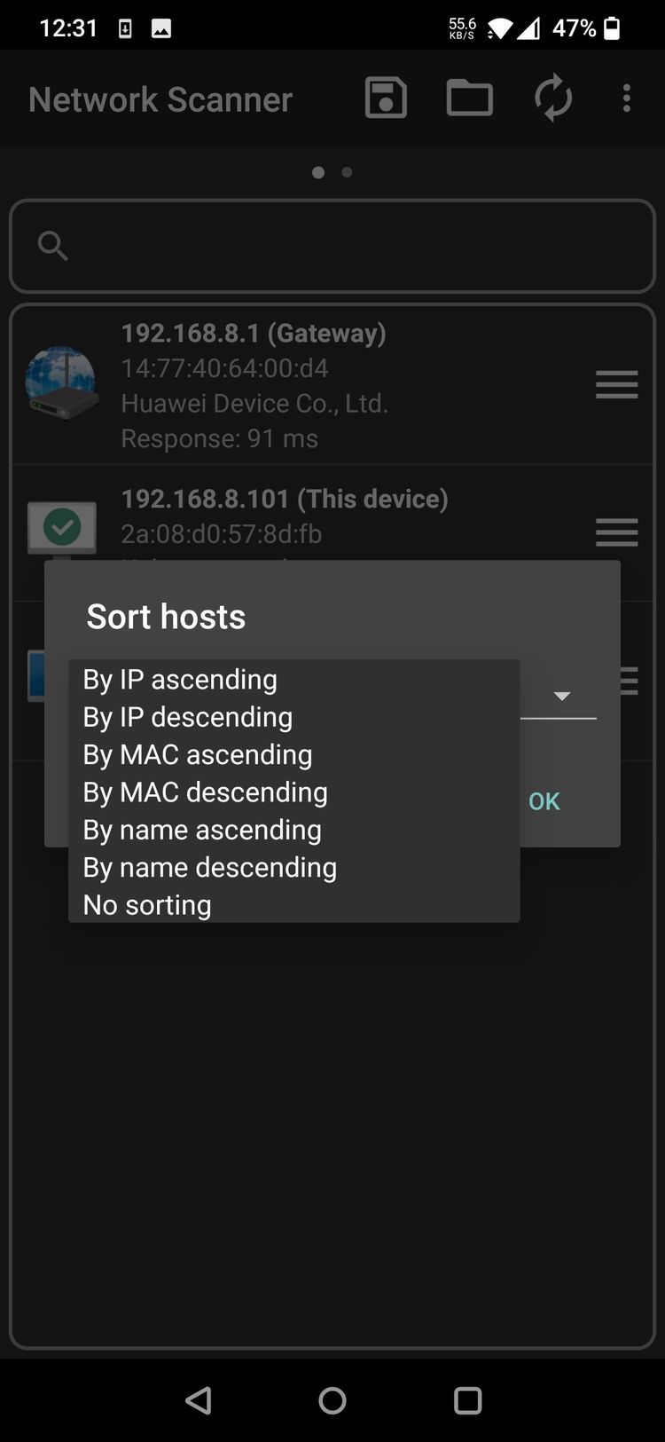Open hamburger menu for 192.168.8.1 Gateway
Viewport: 665px width, 1442px height.
point(617,385)
